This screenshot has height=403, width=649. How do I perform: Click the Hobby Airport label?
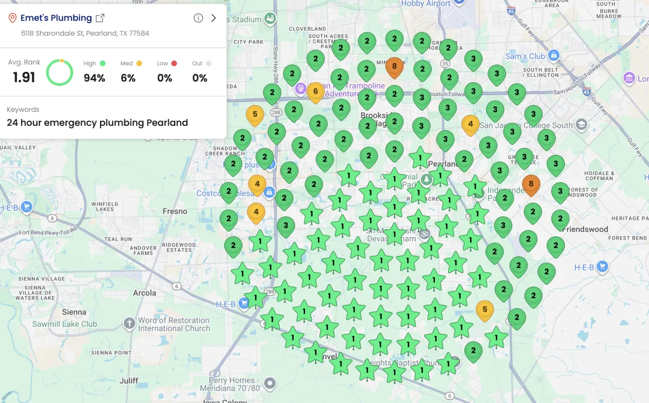click(426, 3)
